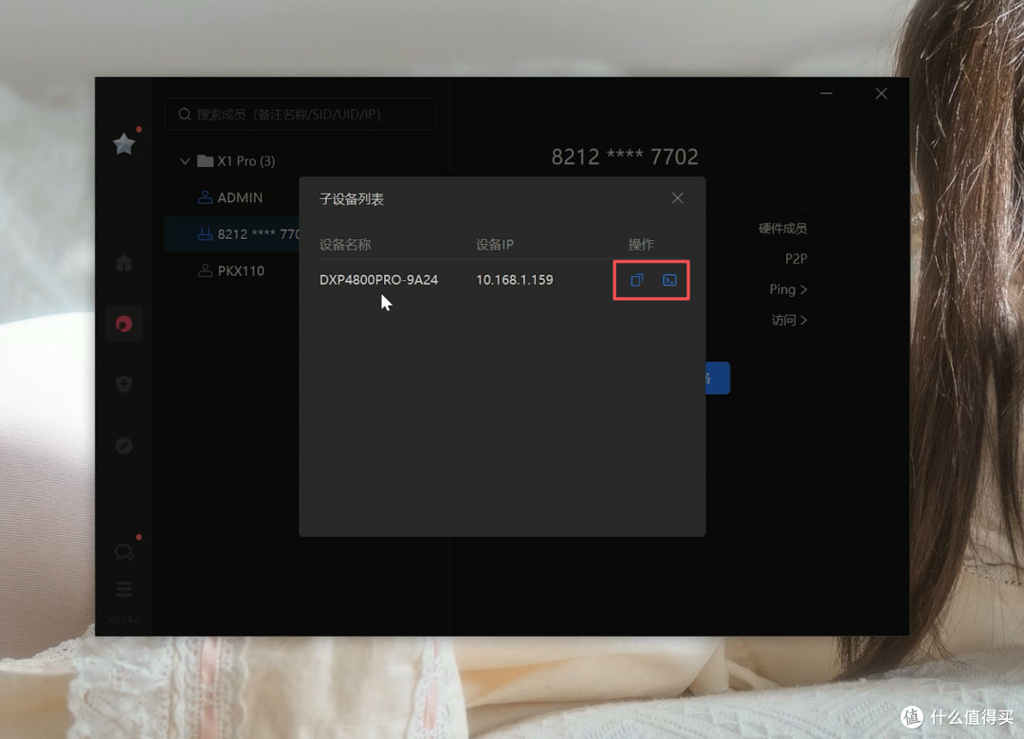Open the chat bubble icon in sidebar
The image size is (1024, 739).
(124, 551)
